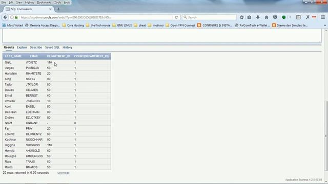This screenshot has height=184, width=328.
Task: Open the downloads arrow icon
Action: (258, 17)
